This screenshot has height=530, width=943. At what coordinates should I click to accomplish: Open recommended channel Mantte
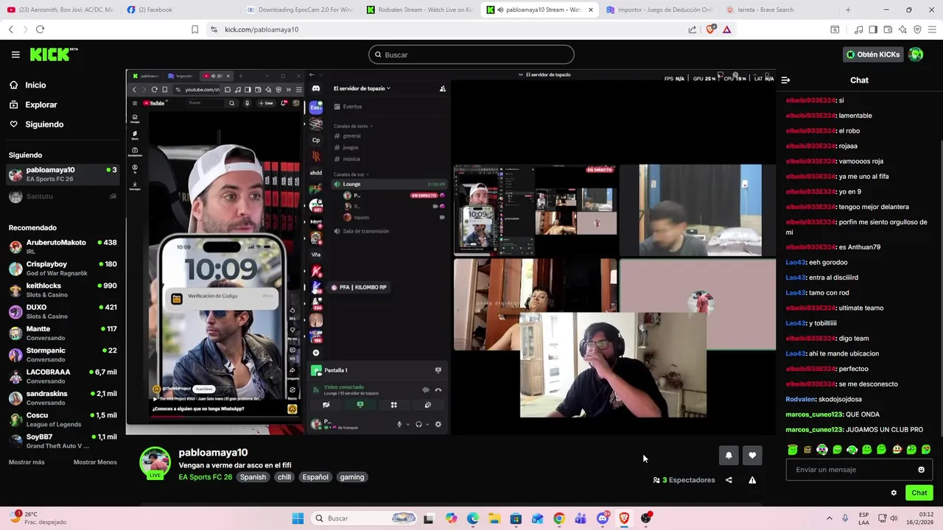(63, 333)
